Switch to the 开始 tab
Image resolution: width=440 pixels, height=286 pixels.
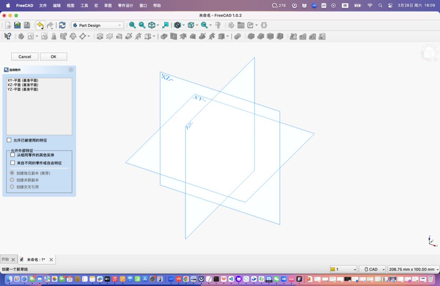coord(5,259)
